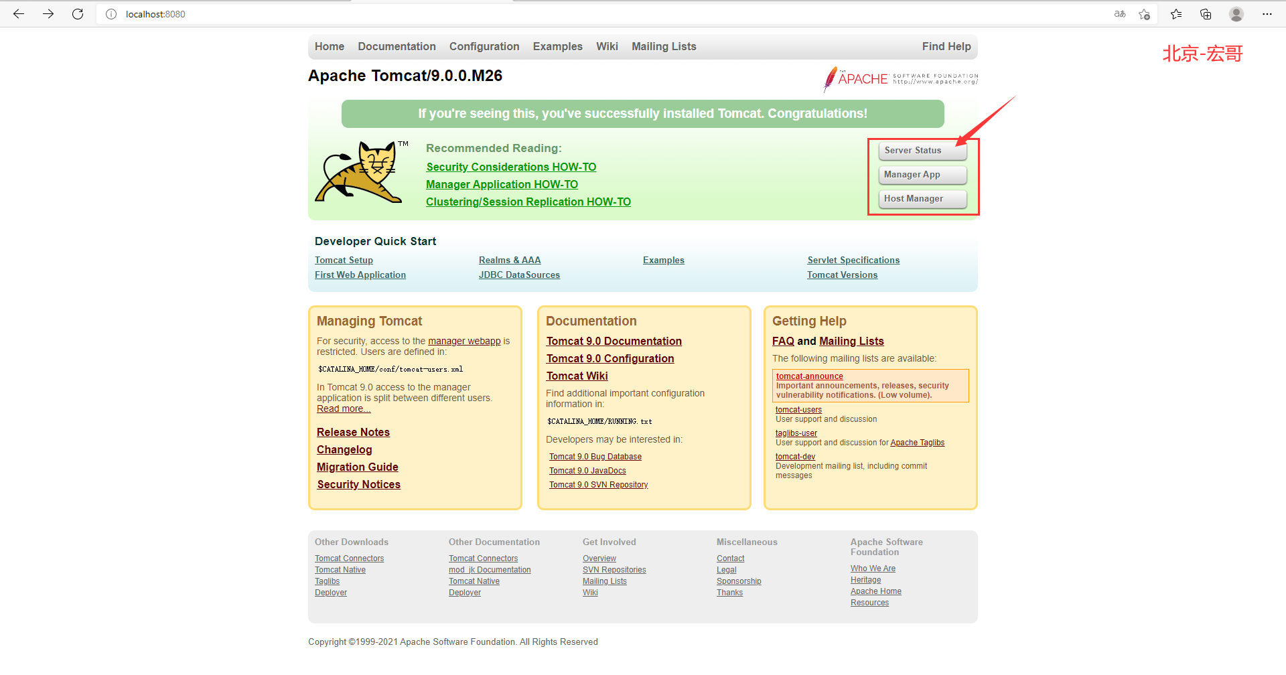
Task: Open the Tomcat Setup link
Action: (344, 260)
